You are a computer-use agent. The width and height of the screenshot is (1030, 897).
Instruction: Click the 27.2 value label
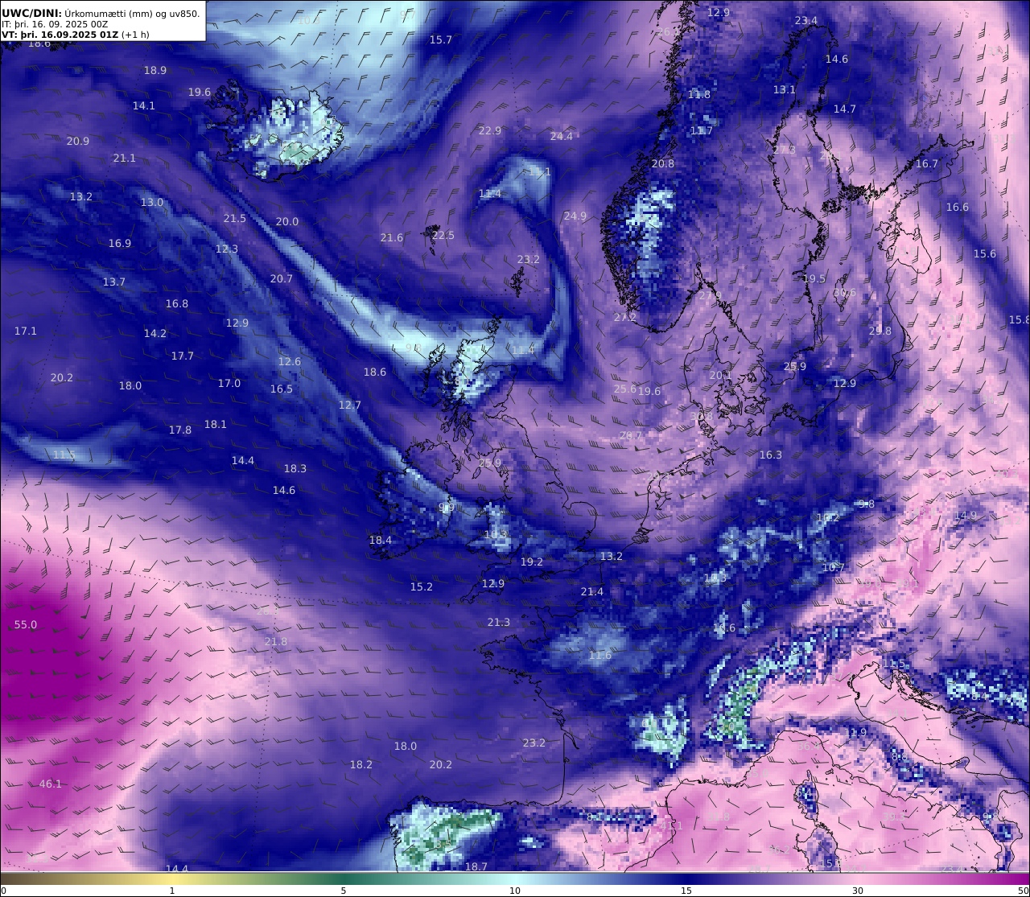[625, 317]
